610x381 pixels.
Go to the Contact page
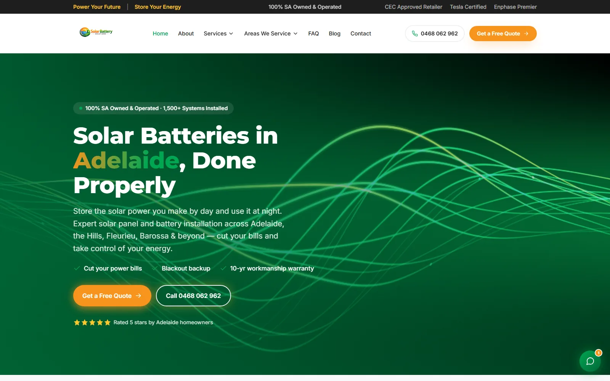[x=361, y=34]
